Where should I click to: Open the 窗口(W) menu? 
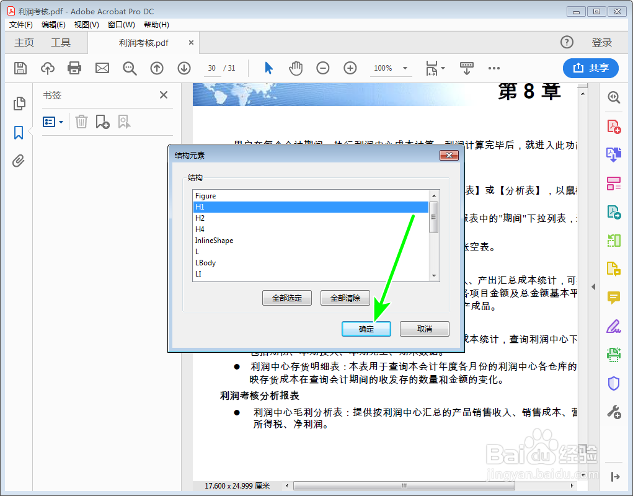(122, 25)
